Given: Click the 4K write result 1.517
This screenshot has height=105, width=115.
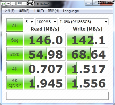Looking at the screenshot, I should point(88,68).
